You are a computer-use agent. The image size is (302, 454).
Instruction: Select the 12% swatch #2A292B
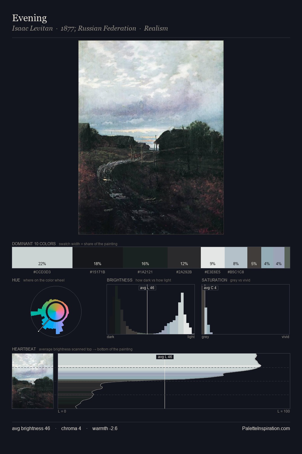point(184,258)
